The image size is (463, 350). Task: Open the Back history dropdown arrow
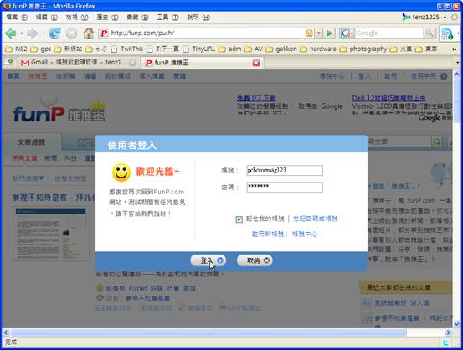(22, 33)
